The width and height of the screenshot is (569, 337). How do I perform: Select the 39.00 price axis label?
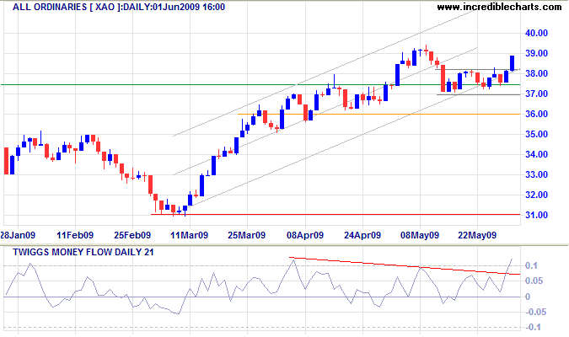536,53
